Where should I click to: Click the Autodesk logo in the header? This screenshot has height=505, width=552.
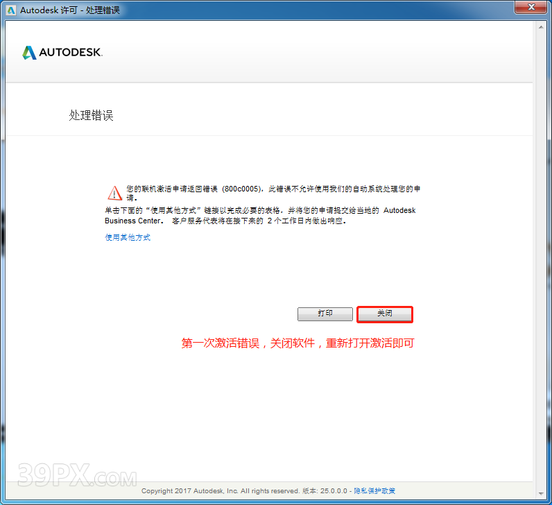tap(62, 53)
